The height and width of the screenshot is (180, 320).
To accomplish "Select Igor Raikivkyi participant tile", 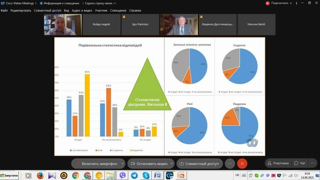I will [x=140, y=24].
